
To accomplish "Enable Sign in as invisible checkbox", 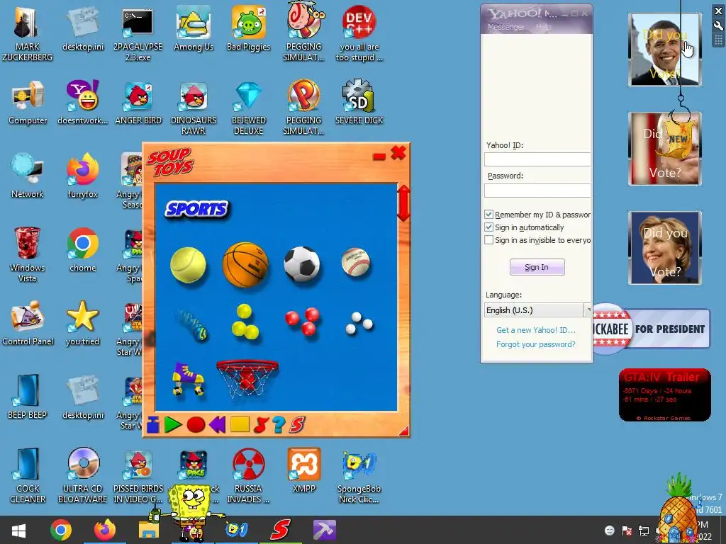I will (488, 240).
